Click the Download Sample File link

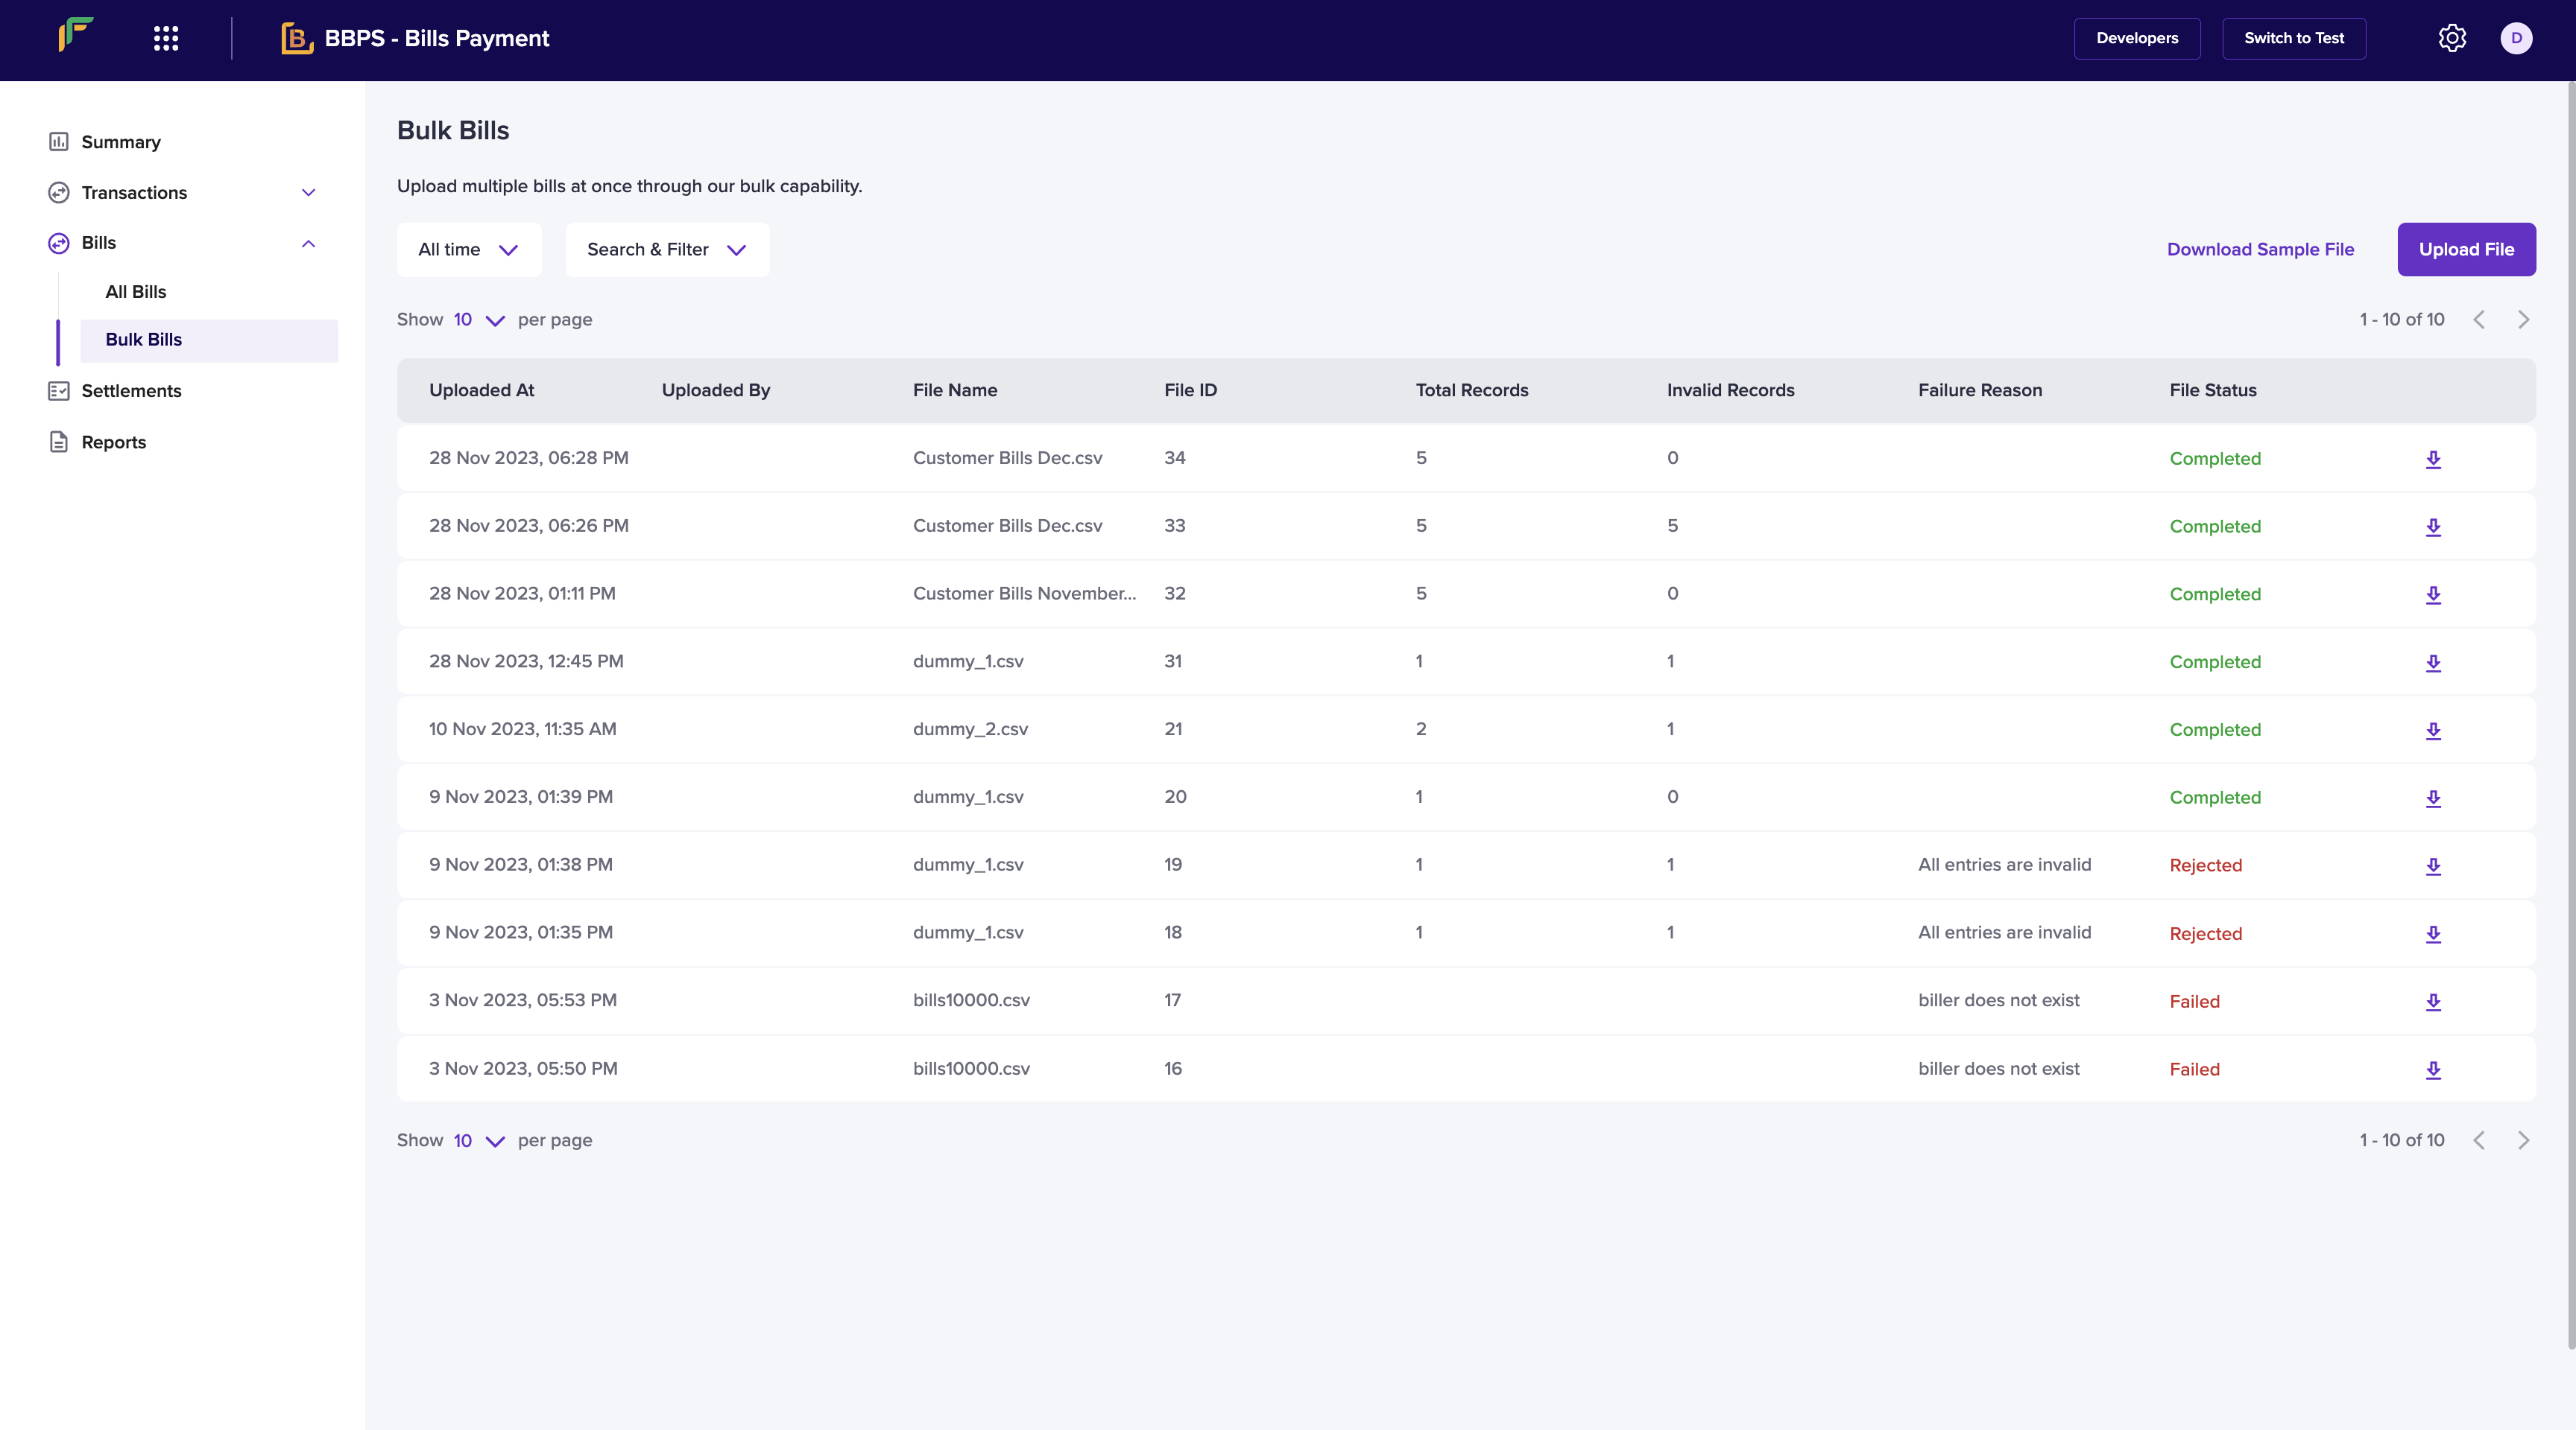pyautogui.click(x=2260, y=250)
